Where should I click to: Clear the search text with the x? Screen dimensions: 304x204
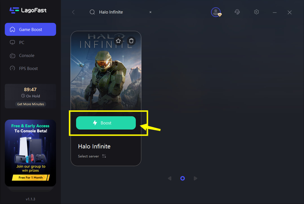point(150,12)
